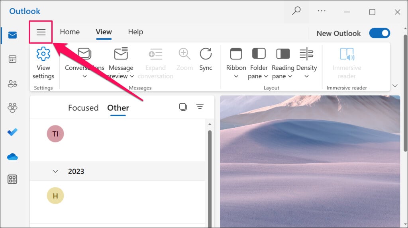Click the Conversations envelope icon
Screen dimensions: 408x228
84,54
